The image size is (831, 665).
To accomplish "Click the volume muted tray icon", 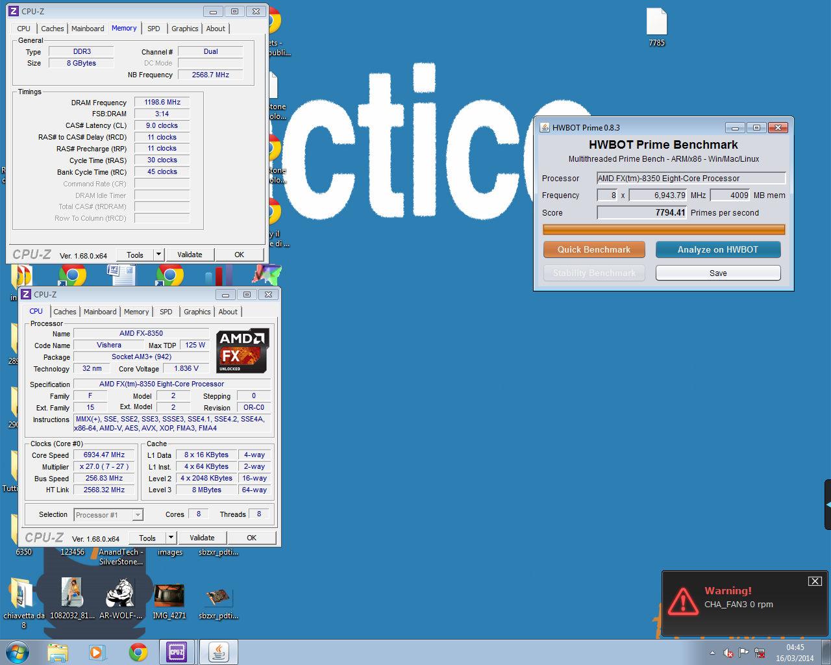I will coord(728,653).
